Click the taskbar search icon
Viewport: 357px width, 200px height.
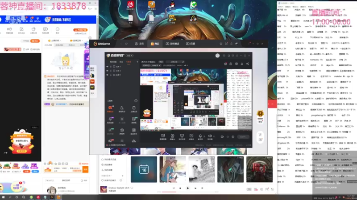[x=10, y=197]
